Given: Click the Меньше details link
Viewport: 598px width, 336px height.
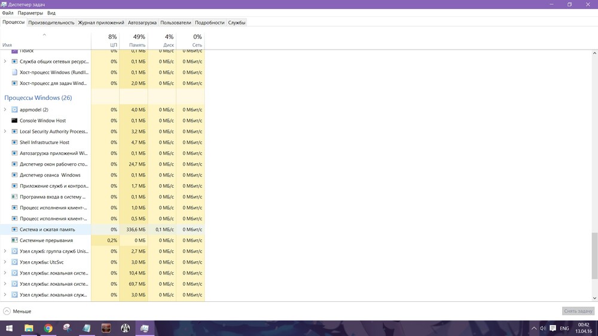Looking at the screenshot, I should pyautogui.click(x=22, y=311).
